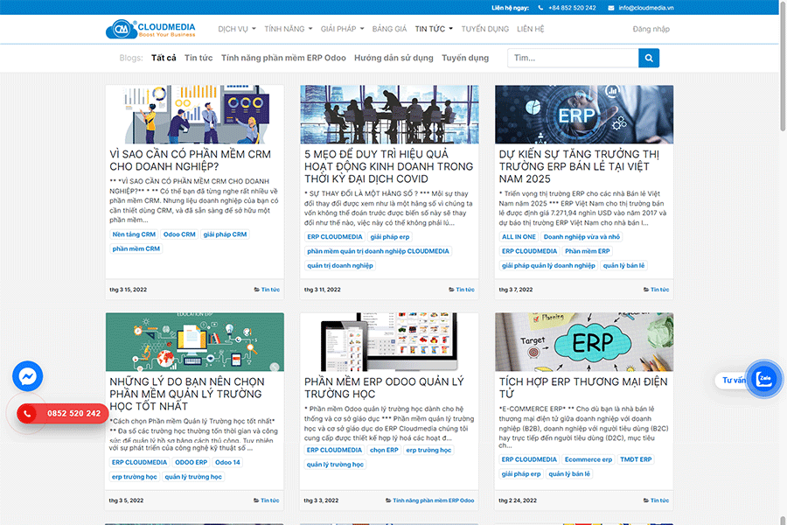Click the ALL IN ONE tag
The width and height of the screenshot is (787, 525).
click(x=519, y=237)
